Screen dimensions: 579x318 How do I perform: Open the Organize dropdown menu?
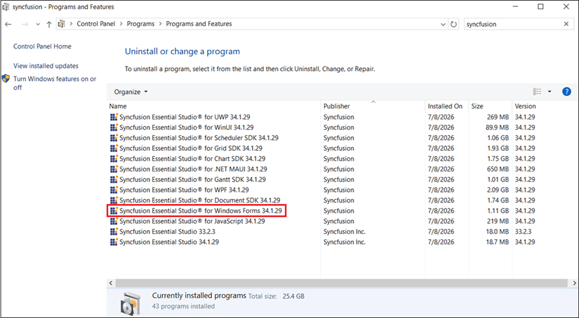(x=131, y=92)
